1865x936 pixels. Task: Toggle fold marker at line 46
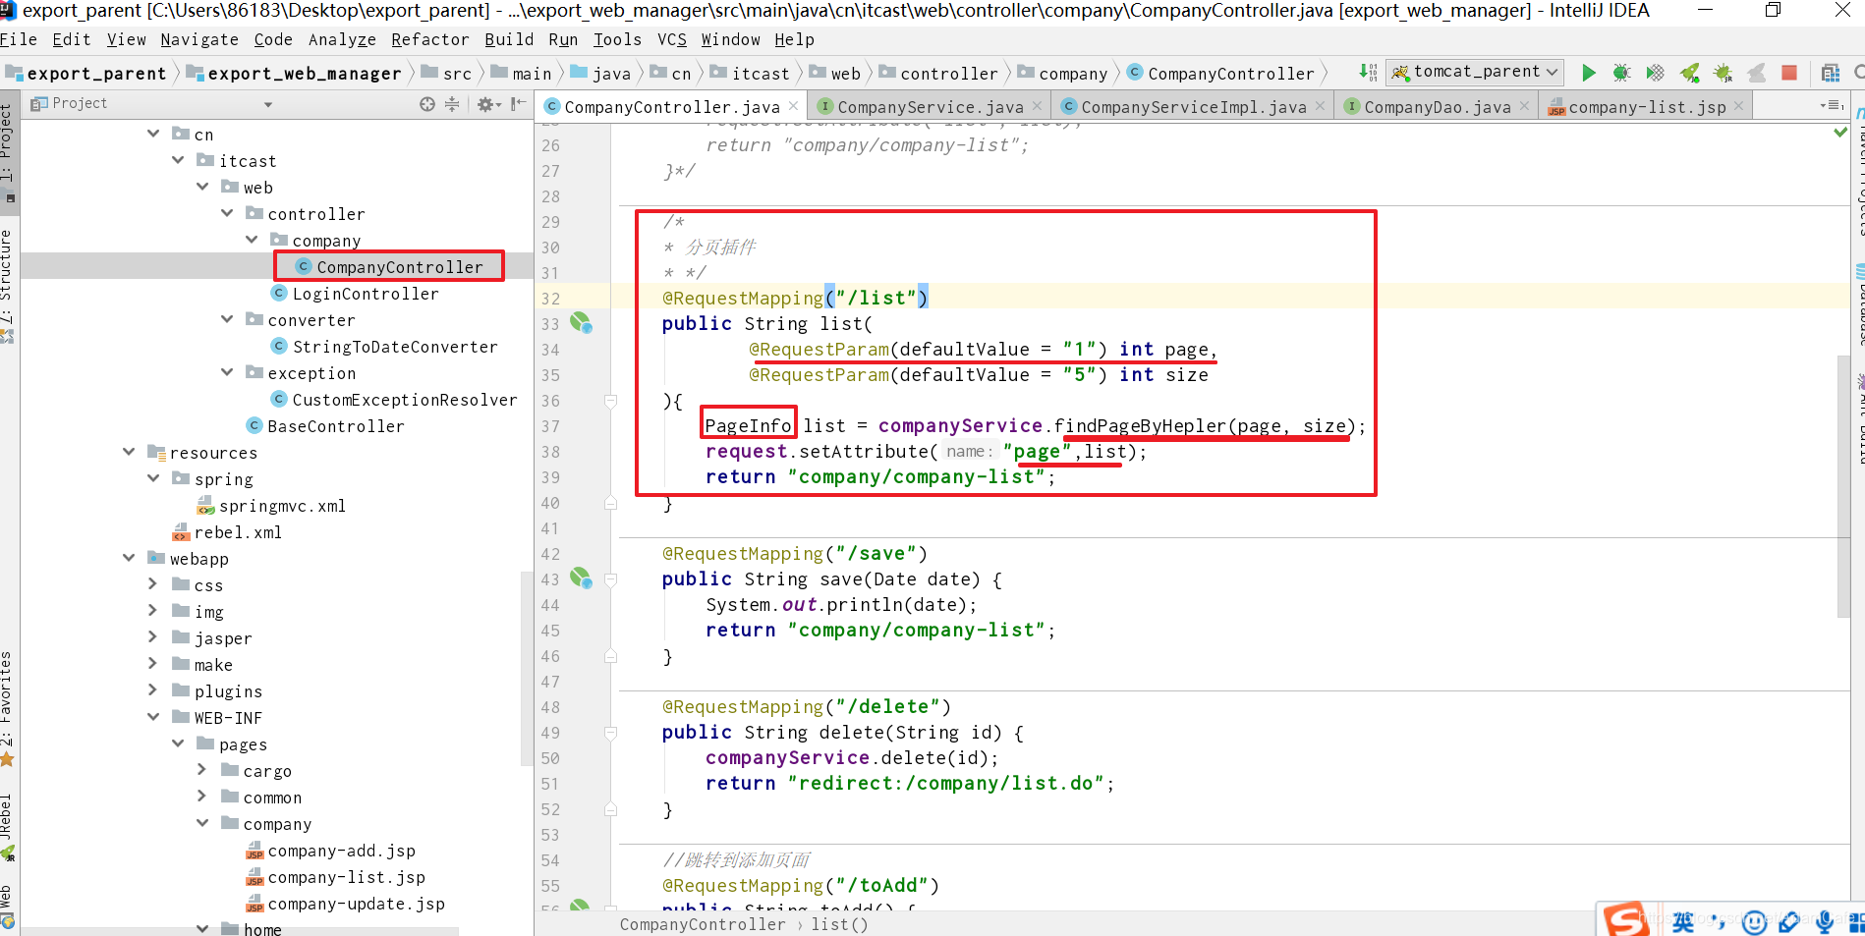coord(610,656)
